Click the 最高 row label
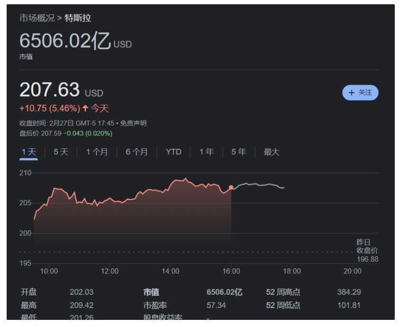This screenshot has height=327, width=400. [28, 305]
